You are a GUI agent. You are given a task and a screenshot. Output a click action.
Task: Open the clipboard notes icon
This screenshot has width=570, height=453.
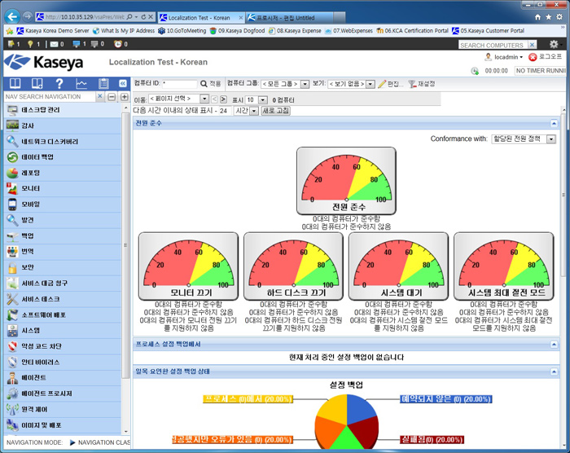tap(103, 84)
